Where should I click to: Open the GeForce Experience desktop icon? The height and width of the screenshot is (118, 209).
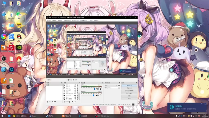(x=19, y=49)
